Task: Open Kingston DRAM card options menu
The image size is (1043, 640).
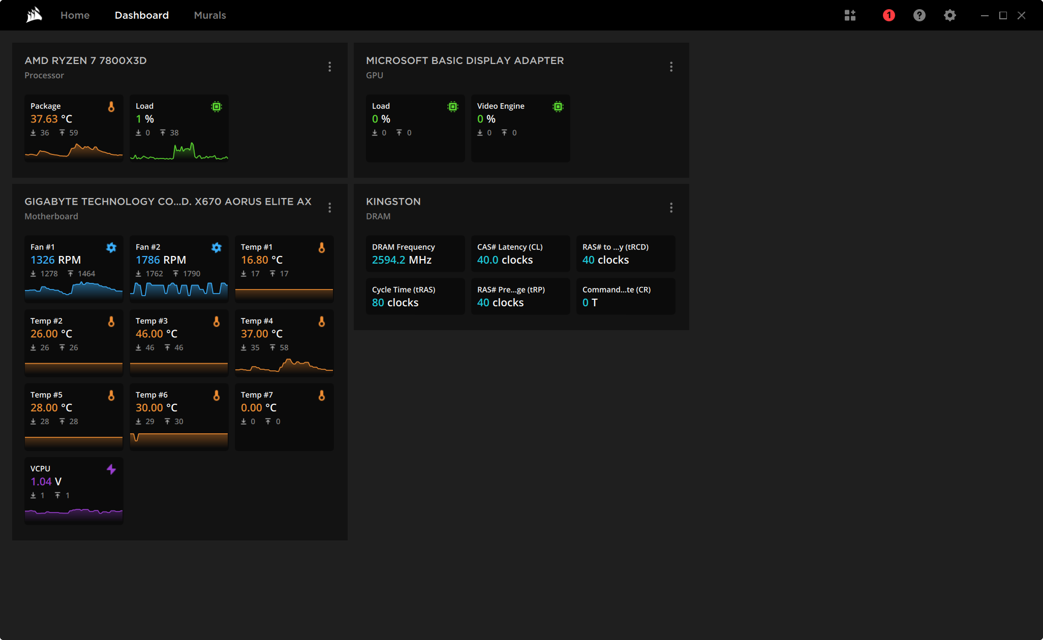Action: click(671, 208)
